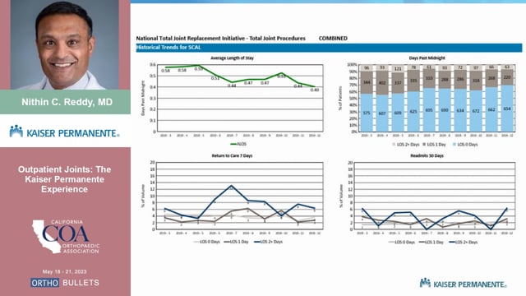Click the blue bar segment labeled 672
Image resolution: width=526 pixels, height=296 pixels.
(476, 111)
